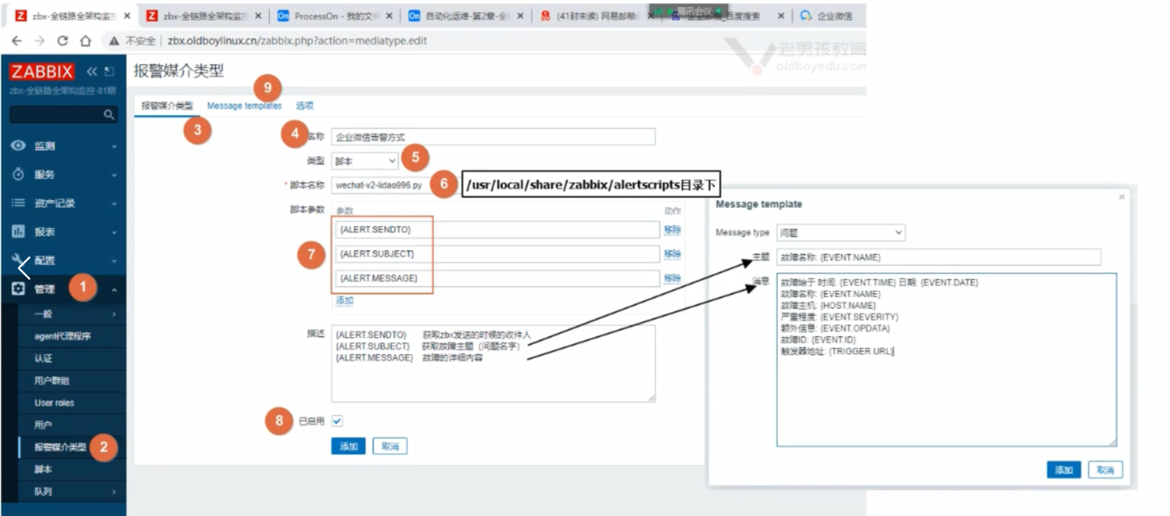Click the sidebar search input box

point(63,115)
